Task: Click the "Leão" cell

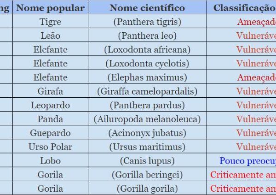Action: pos(51,35)
